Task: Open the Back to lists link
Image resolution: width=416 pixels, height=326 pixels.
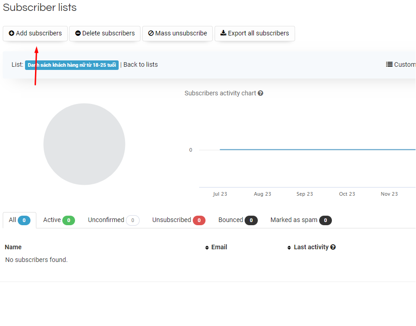Action: pos(140,64)
